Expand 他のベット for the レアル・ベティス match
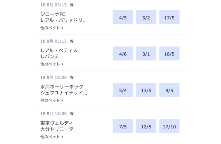 [52, 64]
